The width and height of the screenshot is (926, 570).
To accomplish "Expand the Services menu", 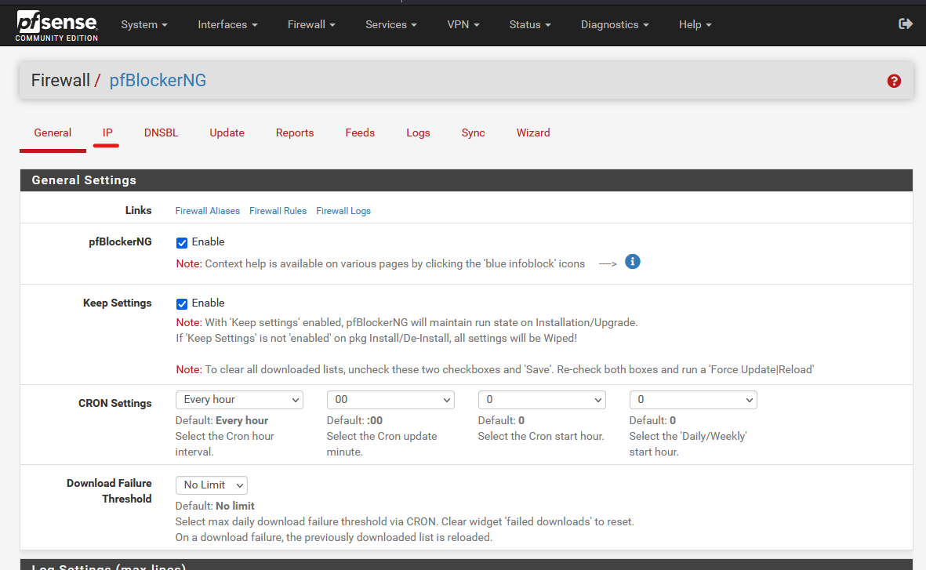I will pyautogui.click(x=391, y=24).
